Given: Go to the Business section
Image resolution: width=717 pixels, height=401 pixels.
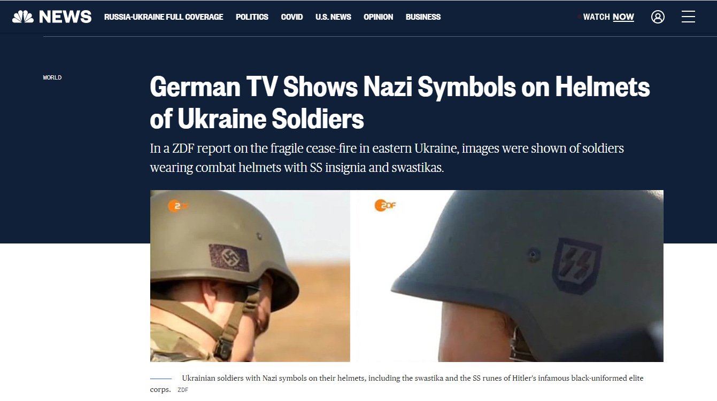Looking at the screenshot, I should (x=423, y=17).
